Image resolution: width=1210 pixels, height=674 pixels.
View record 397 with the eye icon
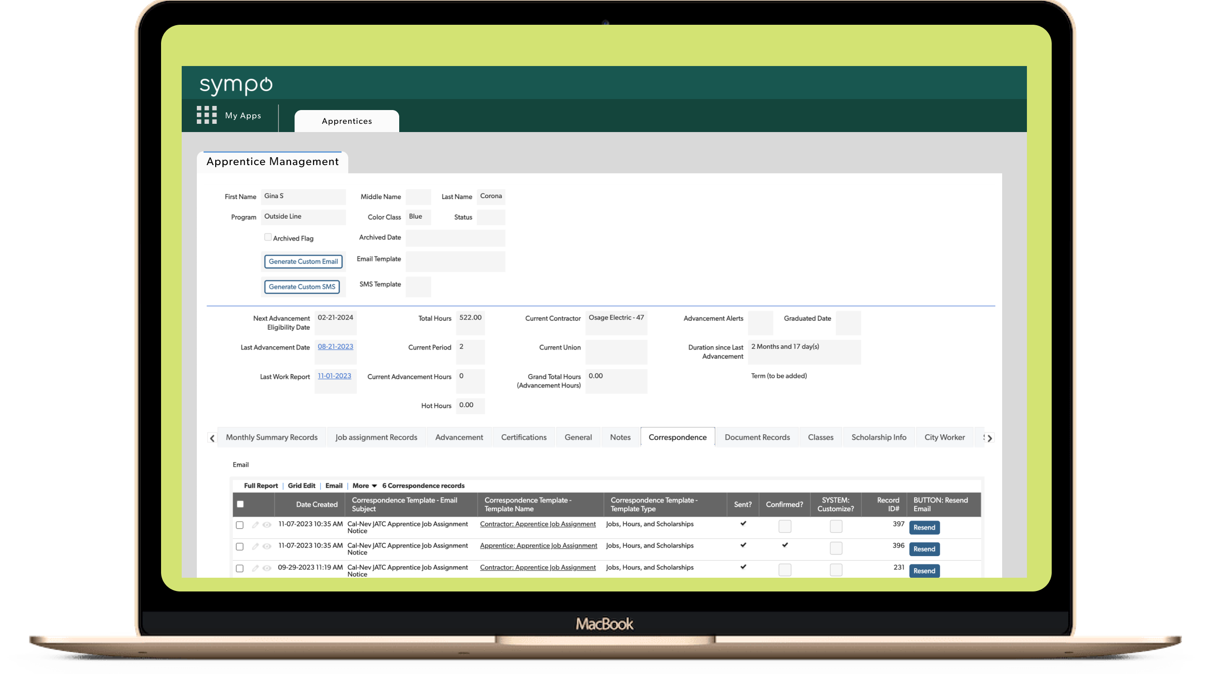(x=267, y=525)
